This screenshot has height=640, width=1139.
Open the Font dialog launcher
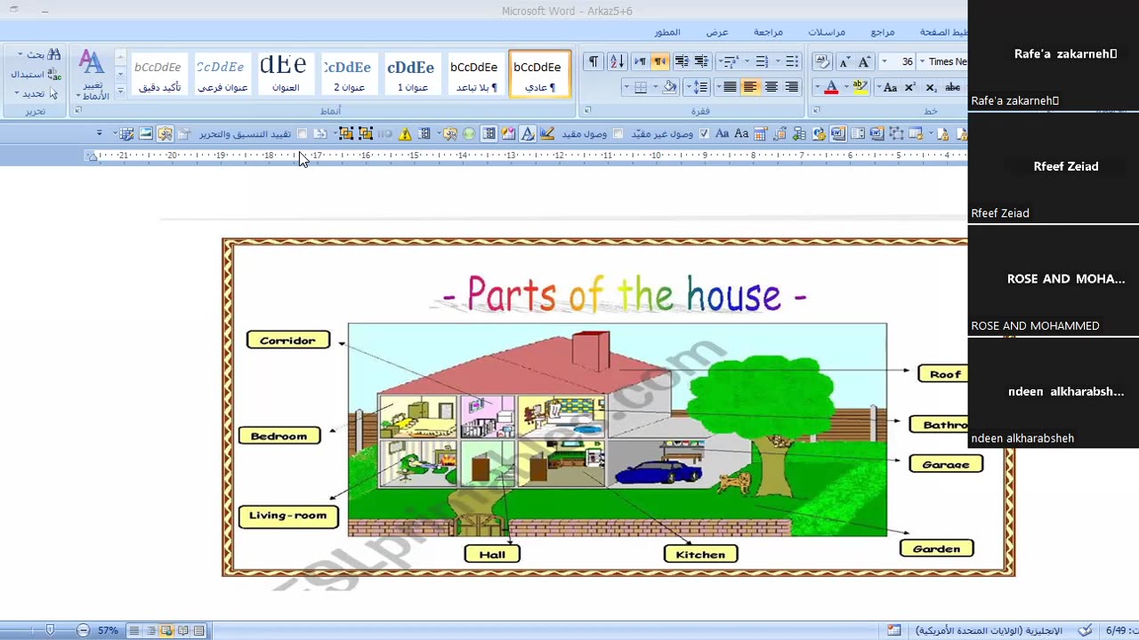pos(814,110)
